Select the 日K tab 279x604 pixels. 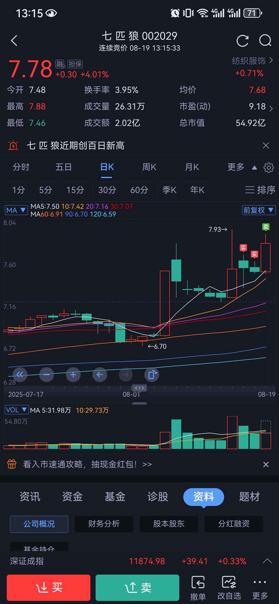[x=107, y=167]
